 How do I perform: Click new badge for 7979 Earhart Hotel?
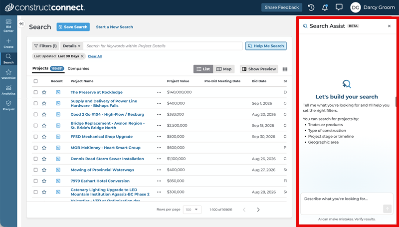pyautogui.click(x=58, y=181)
